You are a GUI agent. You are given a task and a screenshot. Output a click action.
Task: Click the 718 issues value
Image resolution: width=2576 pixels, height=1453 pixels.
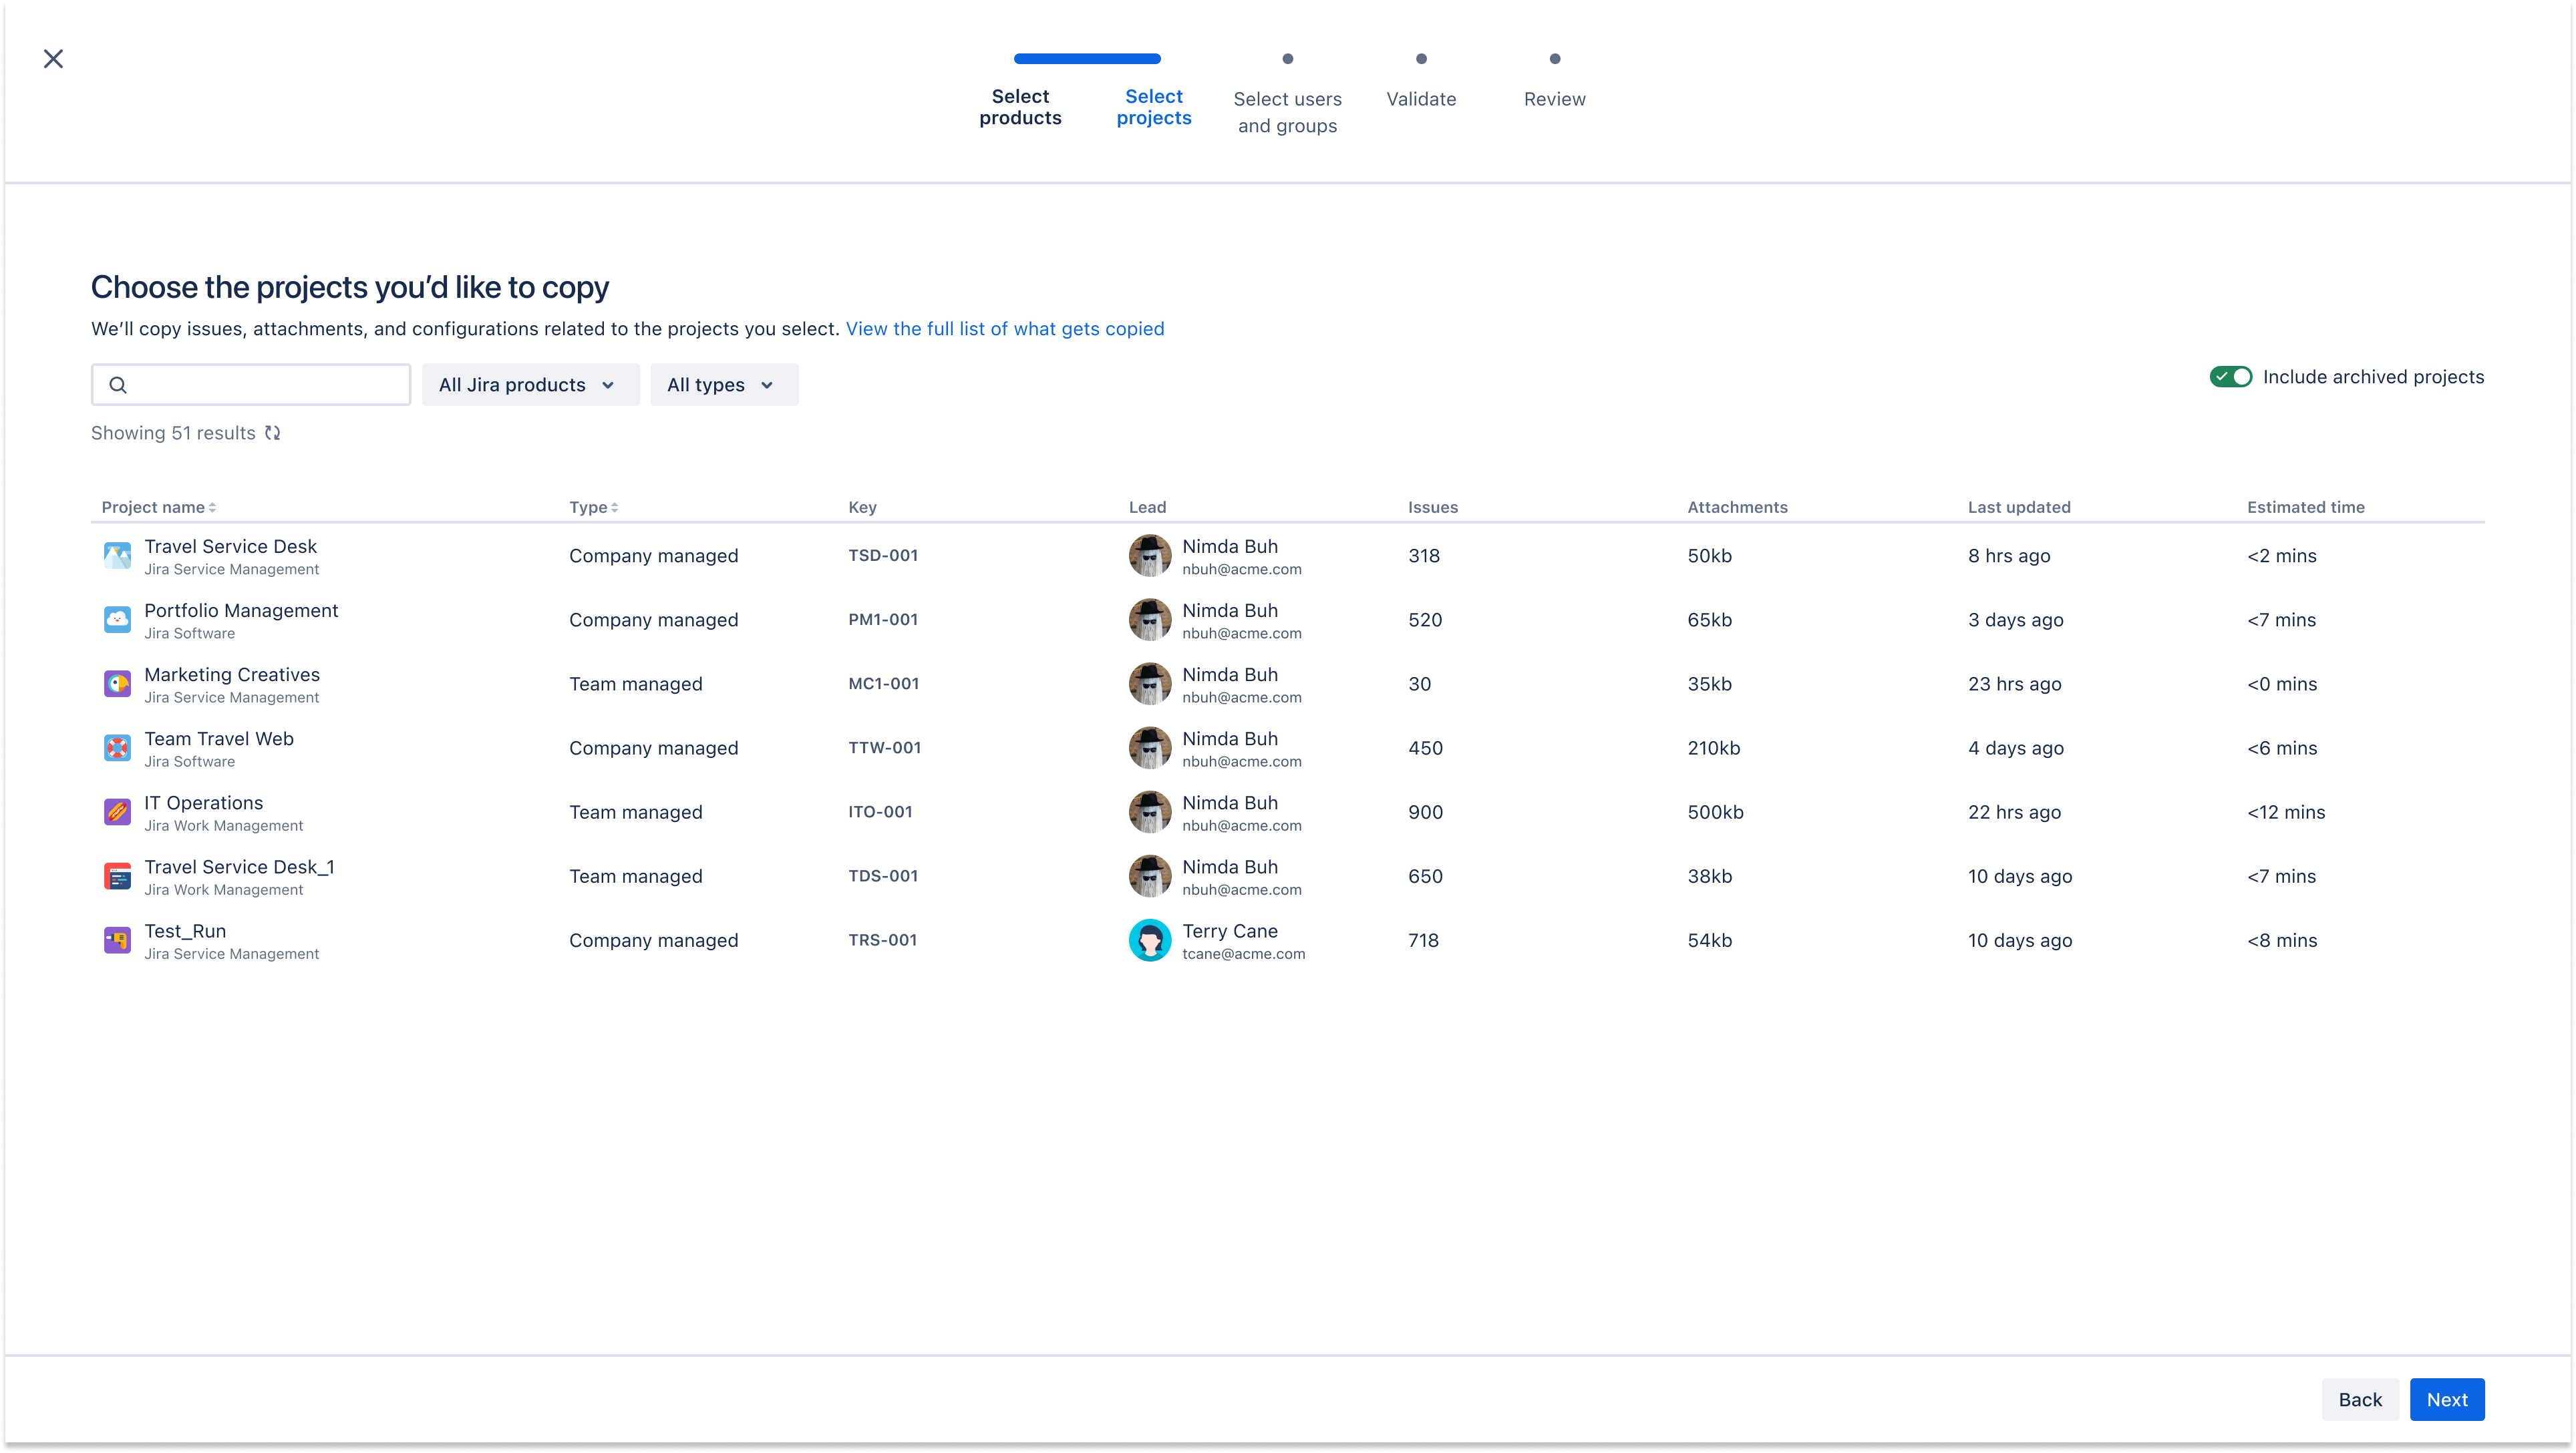click(x=1424, y=940)
